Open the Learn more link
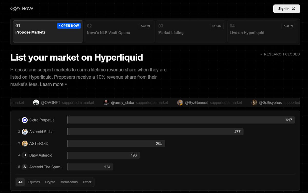Image resolution: width=308 pixels, height=193 pixels. click(53, 84)
